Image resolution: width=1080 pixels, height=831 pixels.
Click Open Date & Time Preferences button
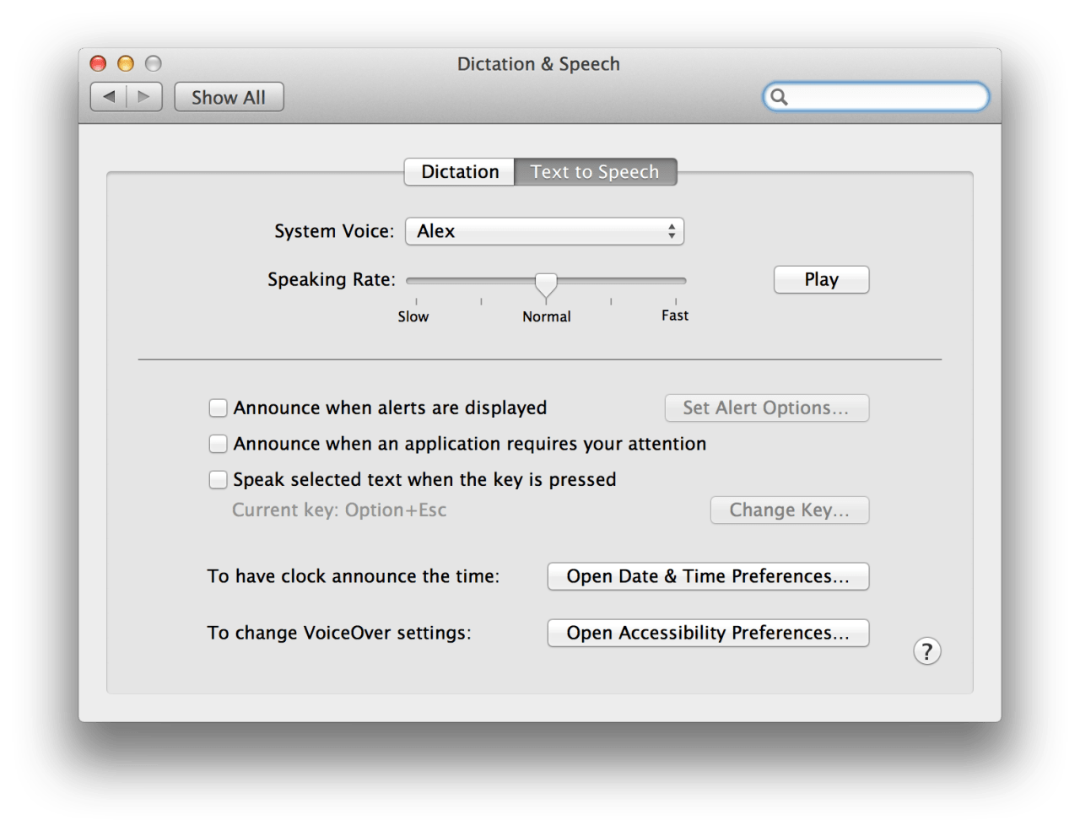click(708, 576)
